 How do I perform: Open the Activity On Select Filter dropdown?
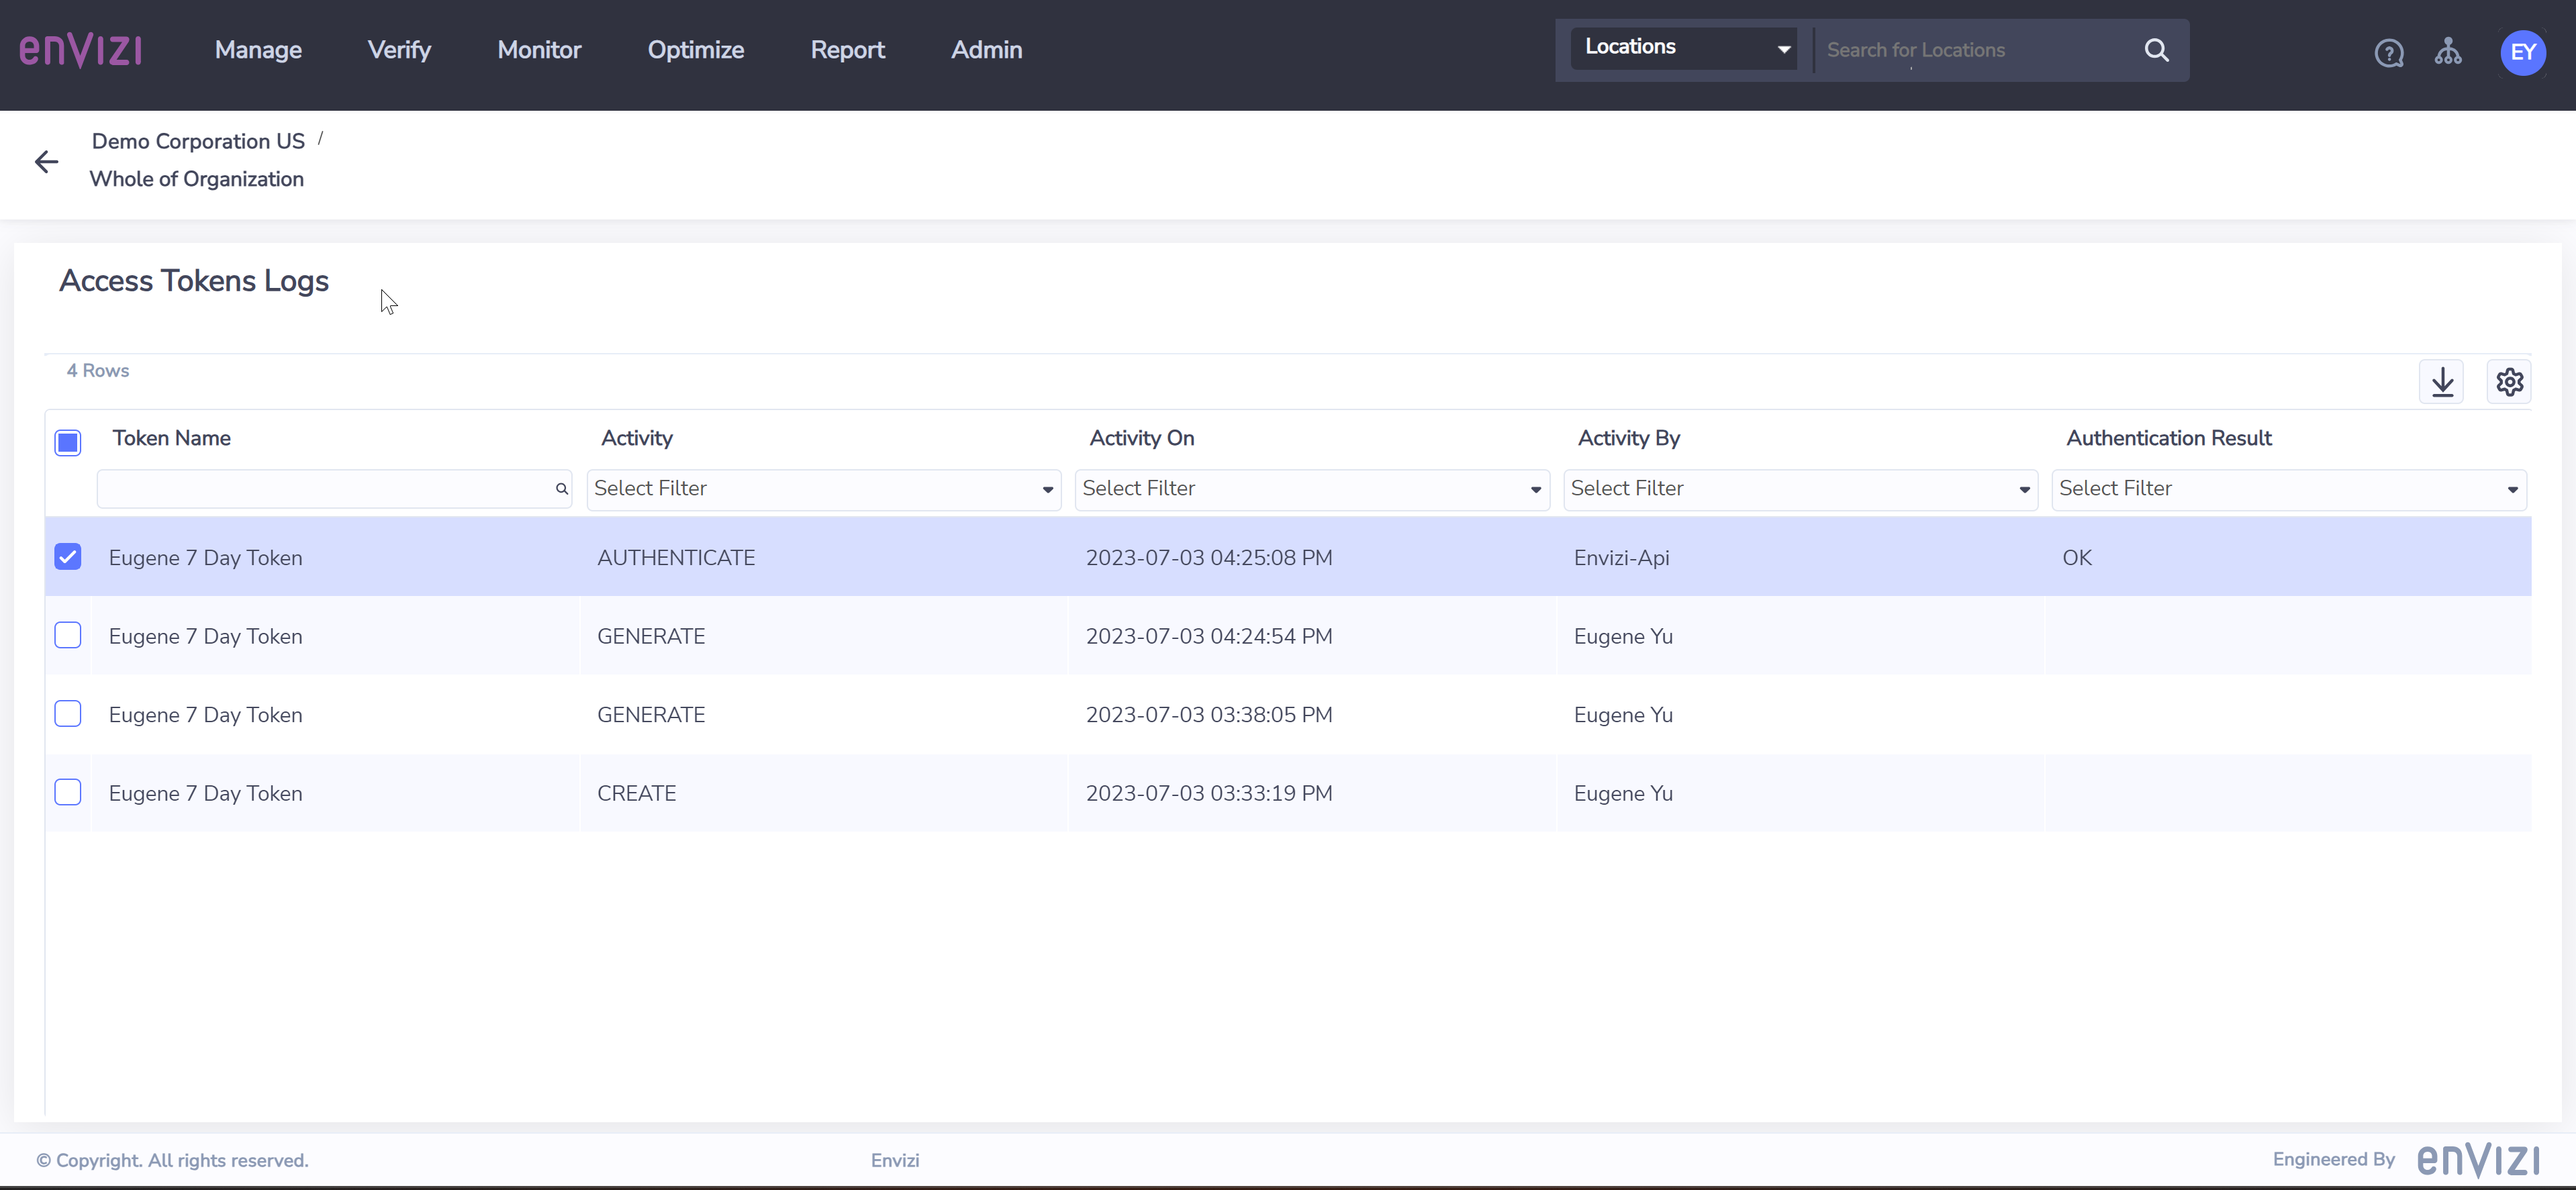coord(1312,489)
